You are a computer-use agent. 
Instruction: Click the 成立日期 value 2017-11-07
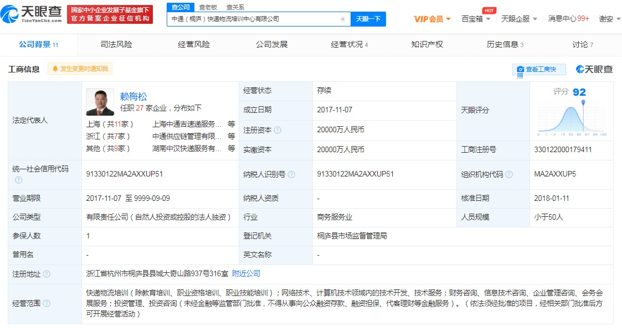click(335, 110)
